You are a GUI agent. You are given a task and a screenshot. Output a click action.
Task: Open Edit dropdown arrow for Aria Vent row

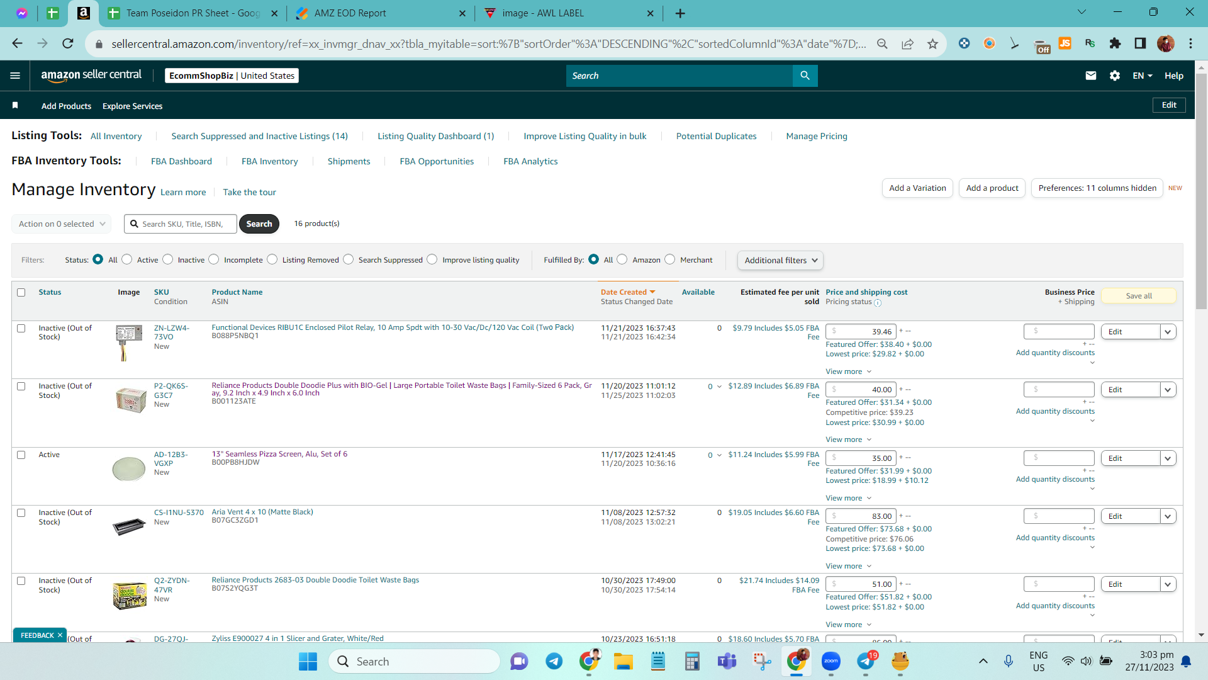(x=1168, y=516)
